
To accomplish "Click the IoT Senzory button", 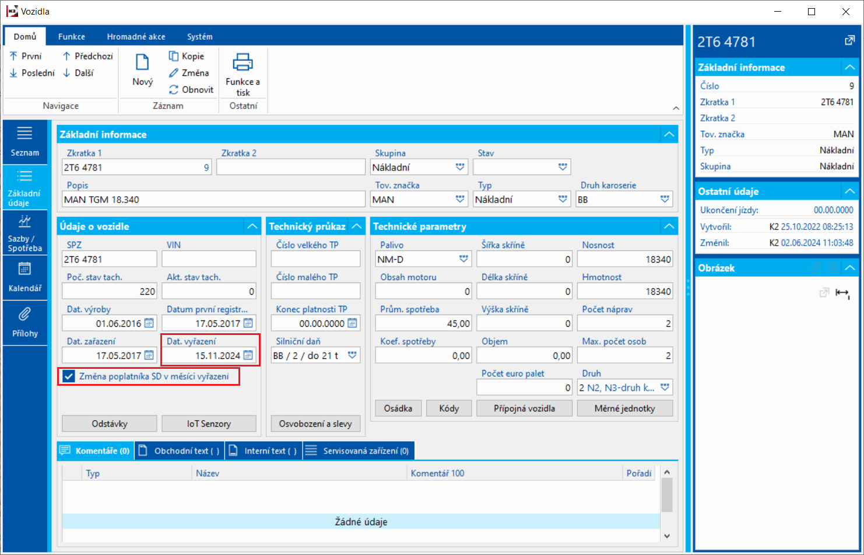I will 209,424.
